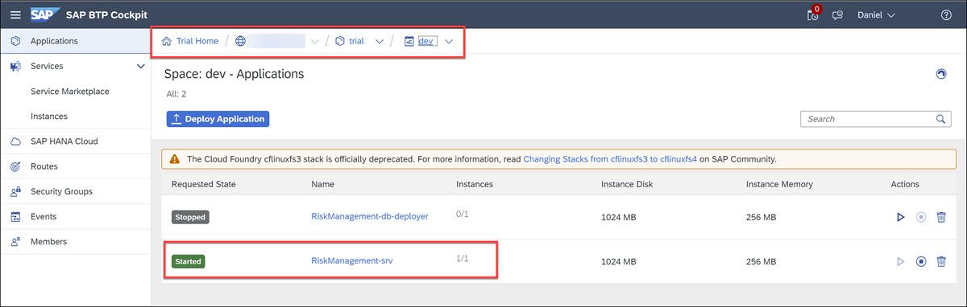Viewport: 967px width, 307px height.
Task: Click the SAP HANA Cloud icon
Action: (x=15, y=141)
